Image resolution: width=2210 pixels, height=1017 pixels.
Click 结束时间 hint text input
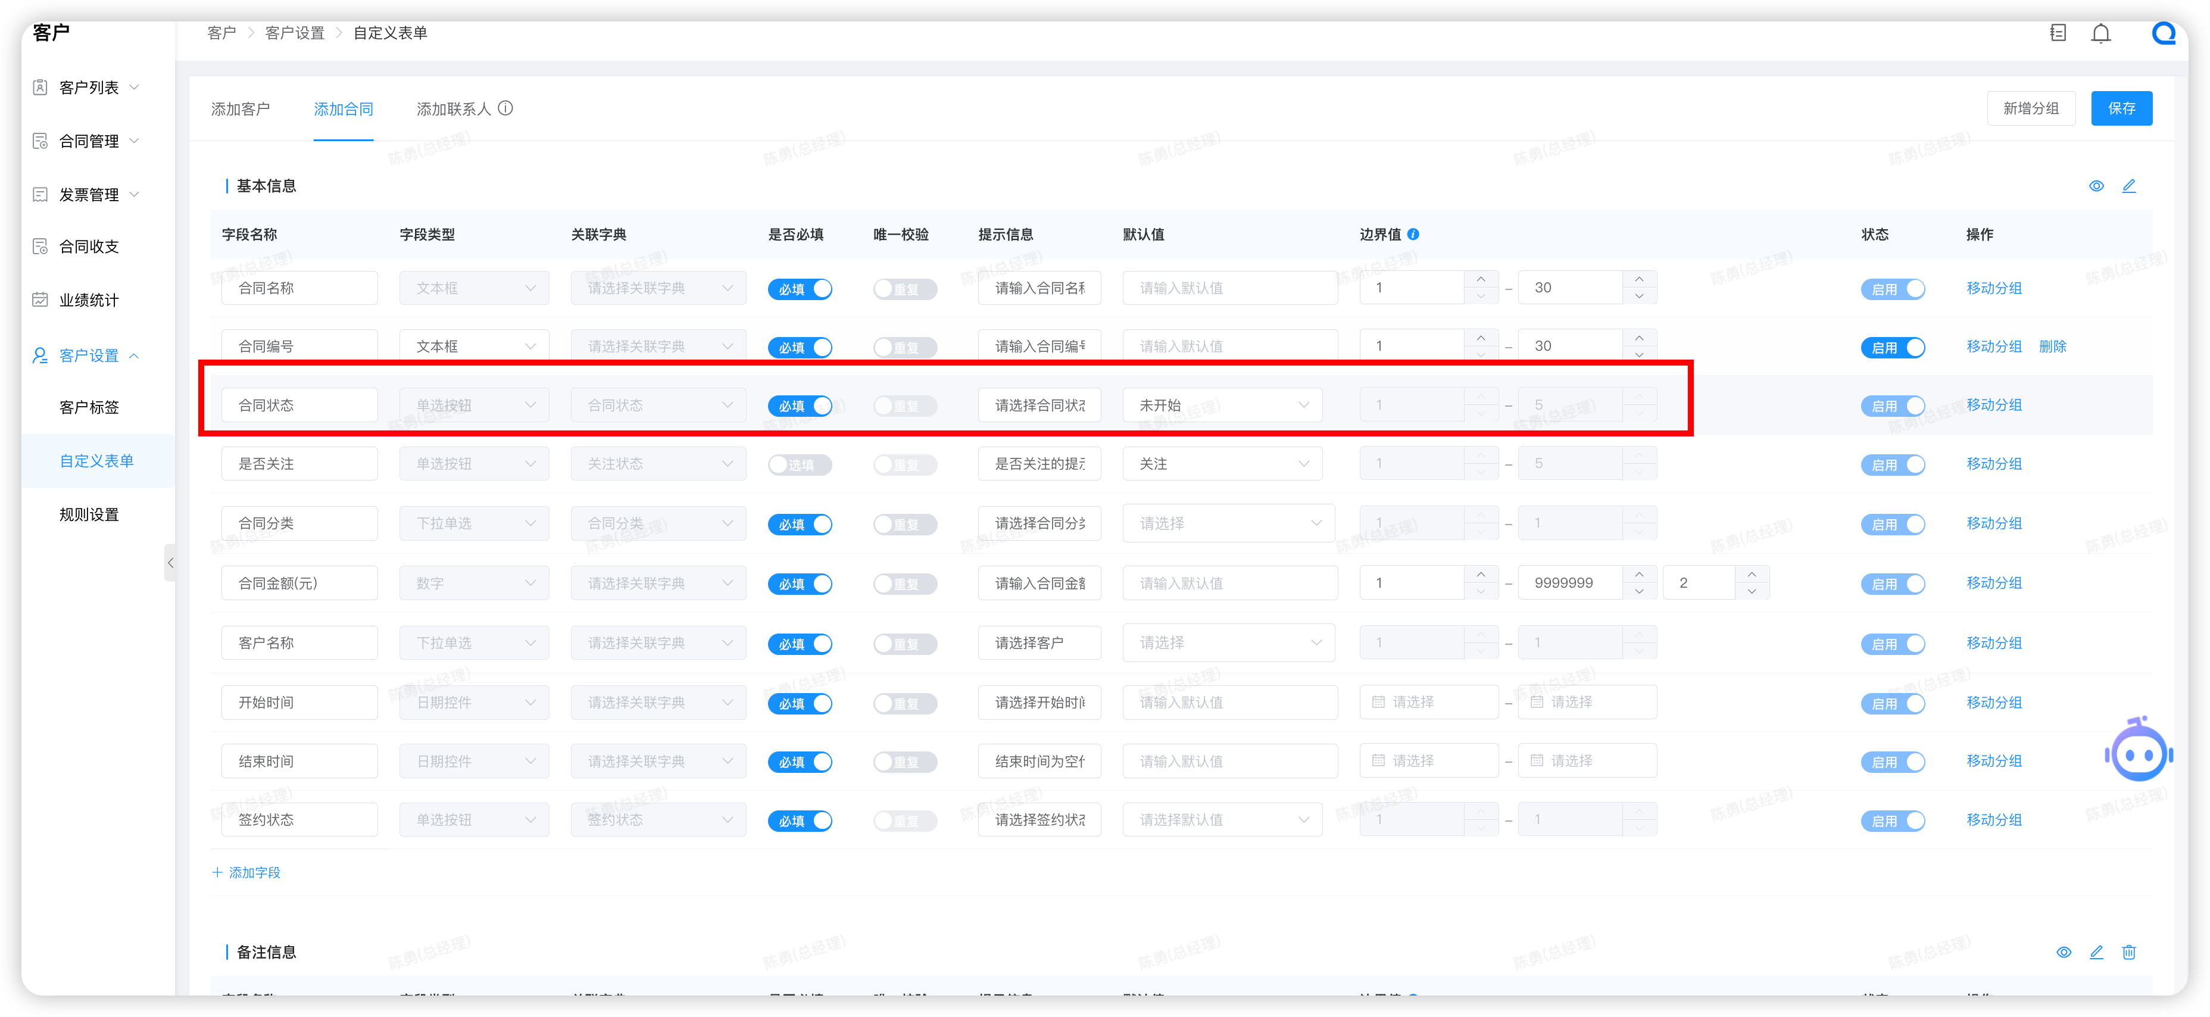coord(1039,760)
